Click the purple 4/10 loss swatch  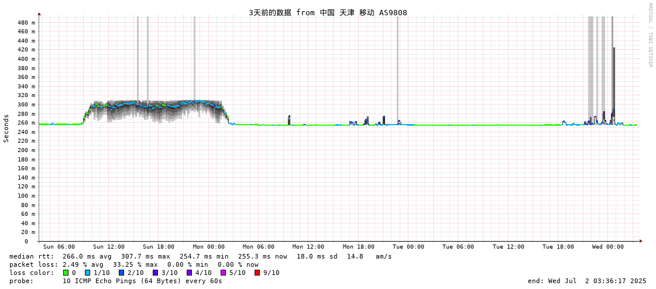[190, 273]
